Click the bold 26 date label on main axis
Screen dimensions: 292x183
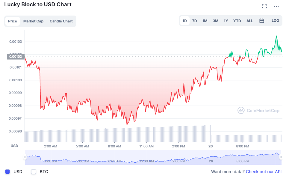click(x=211, y=146)
